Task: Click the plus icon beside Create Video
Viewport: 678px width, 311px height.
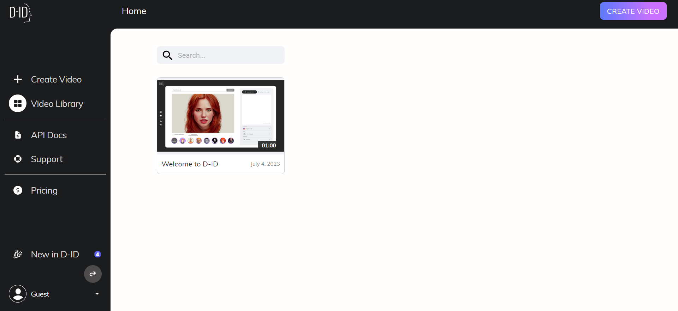Action: [x=18, y=79]
